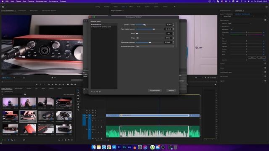Select the Hand tool
This screenshot has height=151, width=269.
[78, 107]
